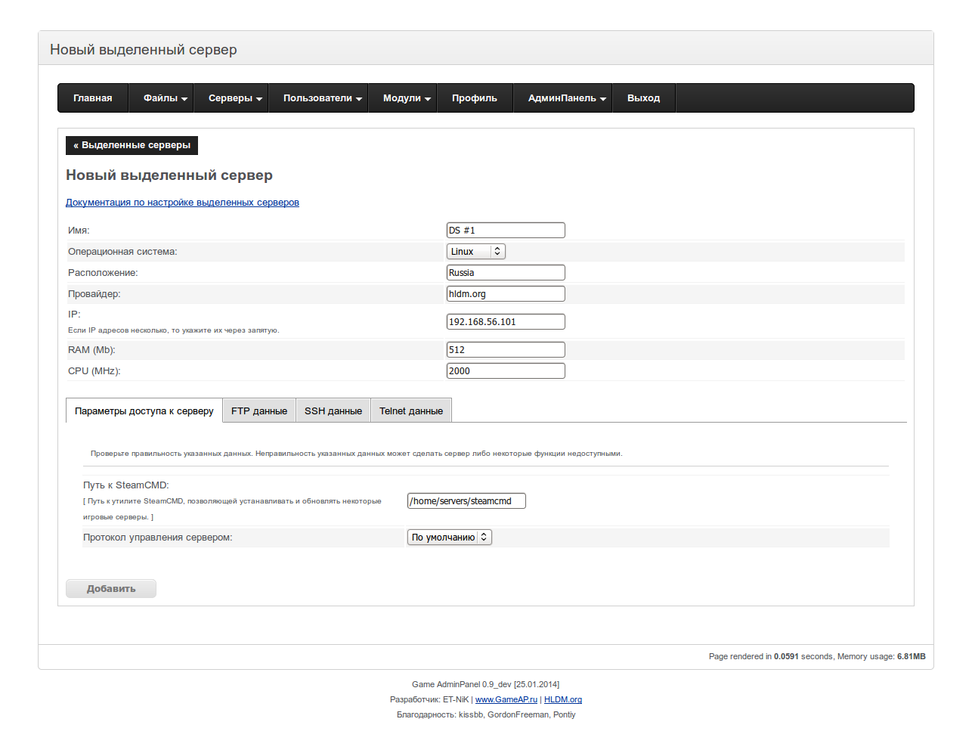Visit the www.GameAP.ru footer link

506,700
